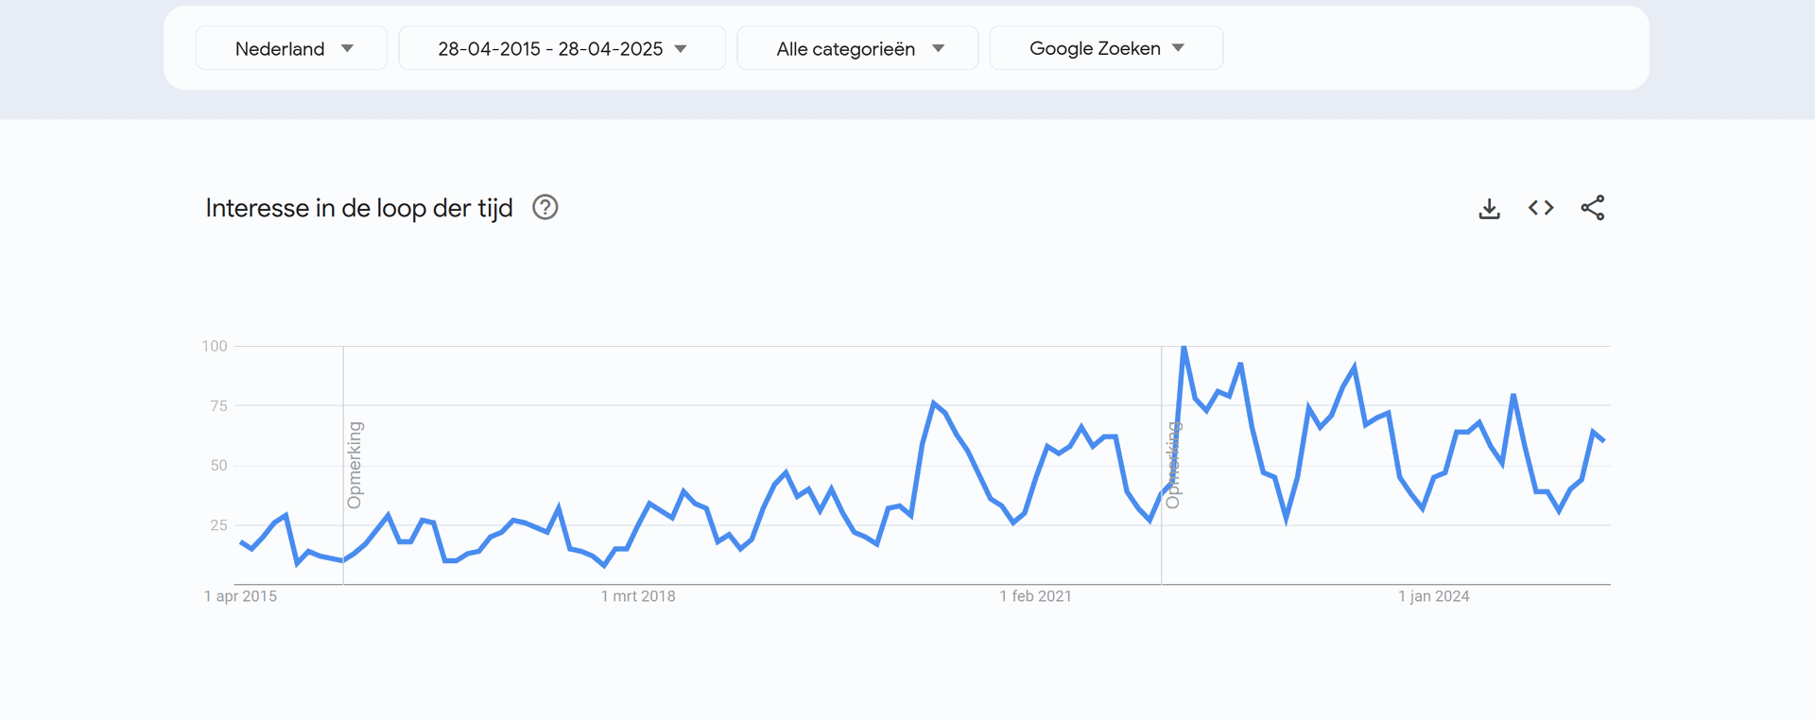Screen dimensions: 1815x720
Task: Click the arrow beside Google Zoeken
Action: [x=1178, y=48]
